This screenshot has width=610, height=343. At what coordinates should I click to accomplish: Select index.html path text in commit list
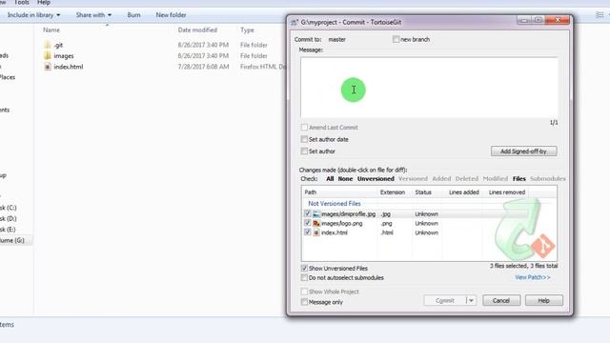[x=335, y=232]
